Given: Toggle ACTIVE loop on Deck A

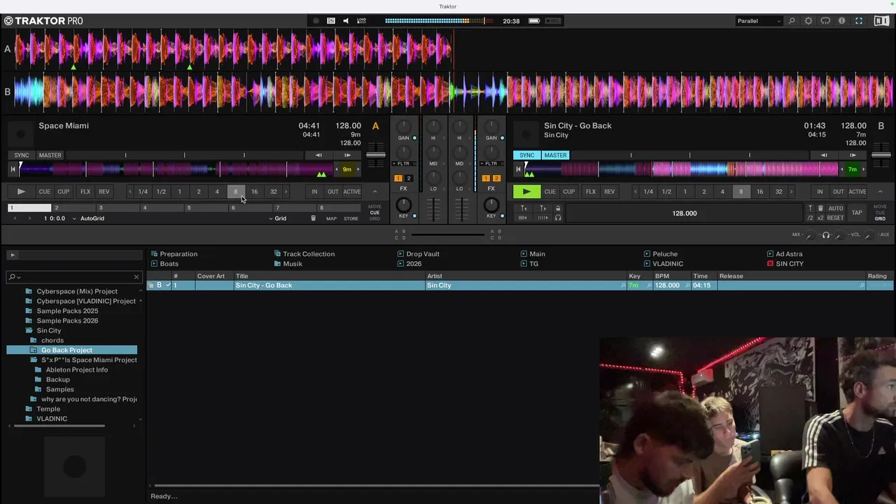Looking at the screenshot, I should [x=352, y=192].
